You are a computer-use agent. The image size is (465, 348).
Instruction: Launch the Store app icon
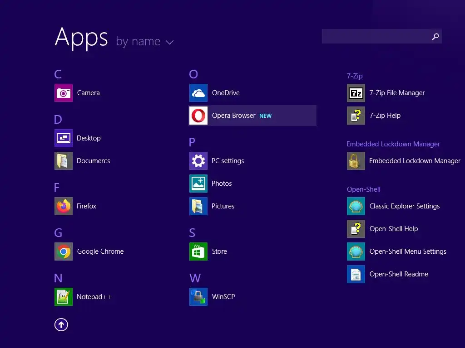[198, 251]
